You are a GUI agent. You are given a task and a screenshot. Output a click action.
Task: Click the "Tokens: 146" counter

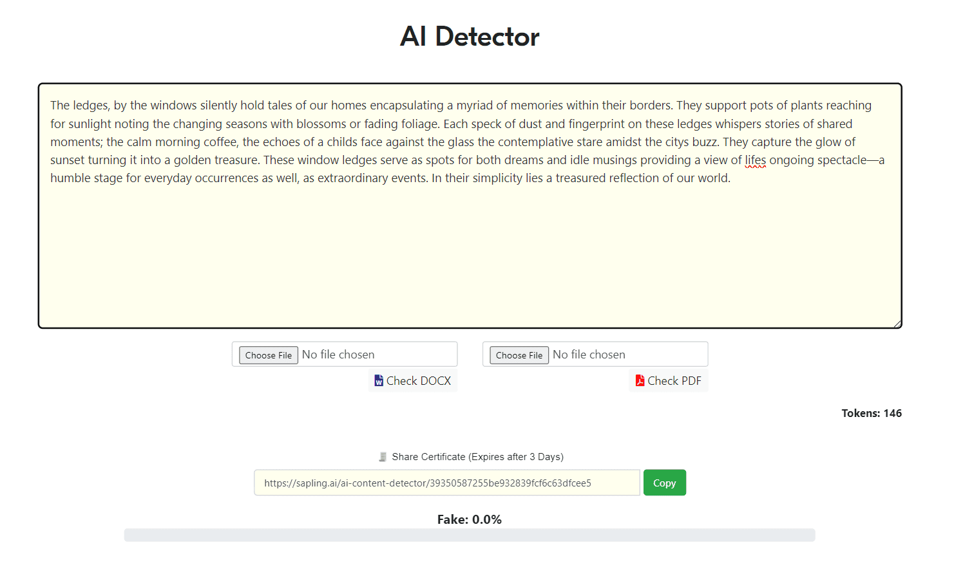tap(872, 413)
